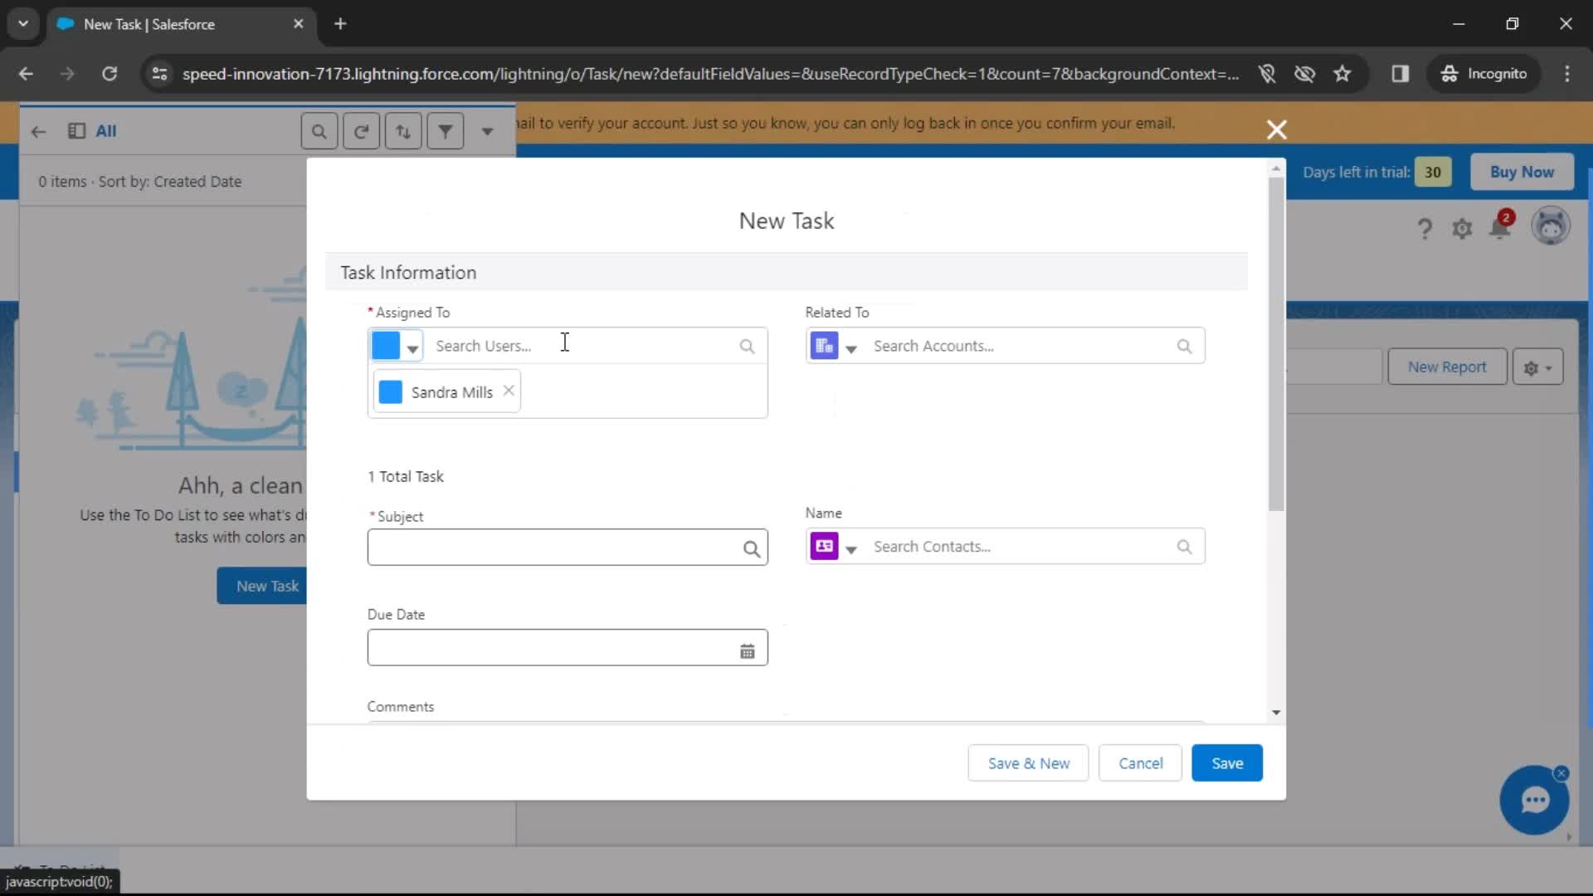Click the Save & New button
The height and width of the screenshot is (896, 1593).
pyautogui.click(x=1028, y=763)
